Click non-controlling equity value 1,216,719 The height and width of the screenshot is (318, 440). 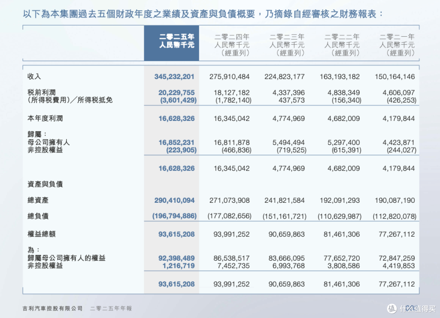point(178,265)
